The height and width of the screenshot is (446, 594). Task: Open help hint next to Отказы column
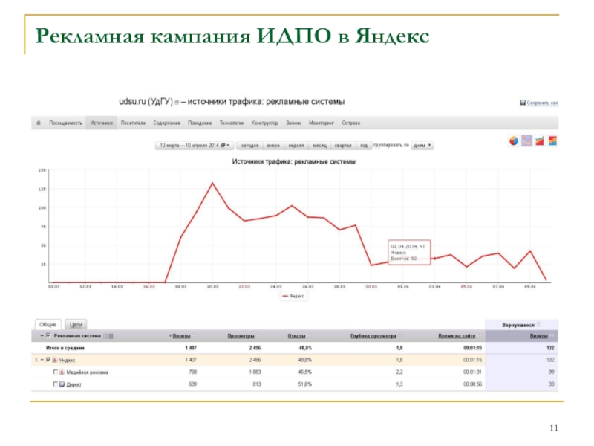coord(310,336)
